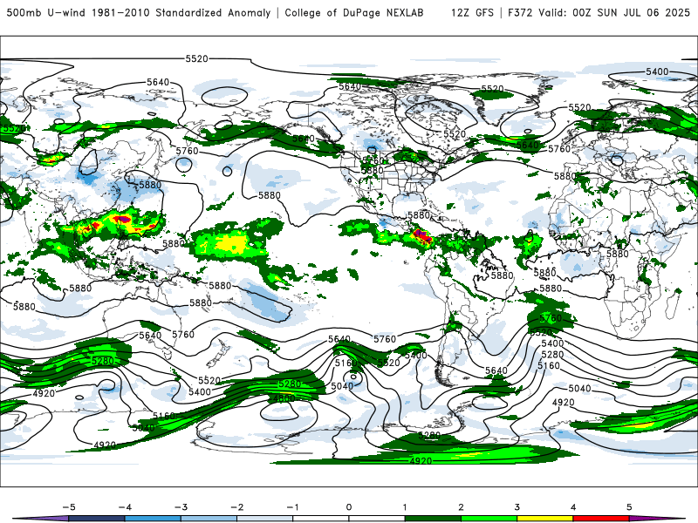698x523 pixels.
Task: Pick the red 4 to 5 colorbar segment
Action: click(601, 519)
